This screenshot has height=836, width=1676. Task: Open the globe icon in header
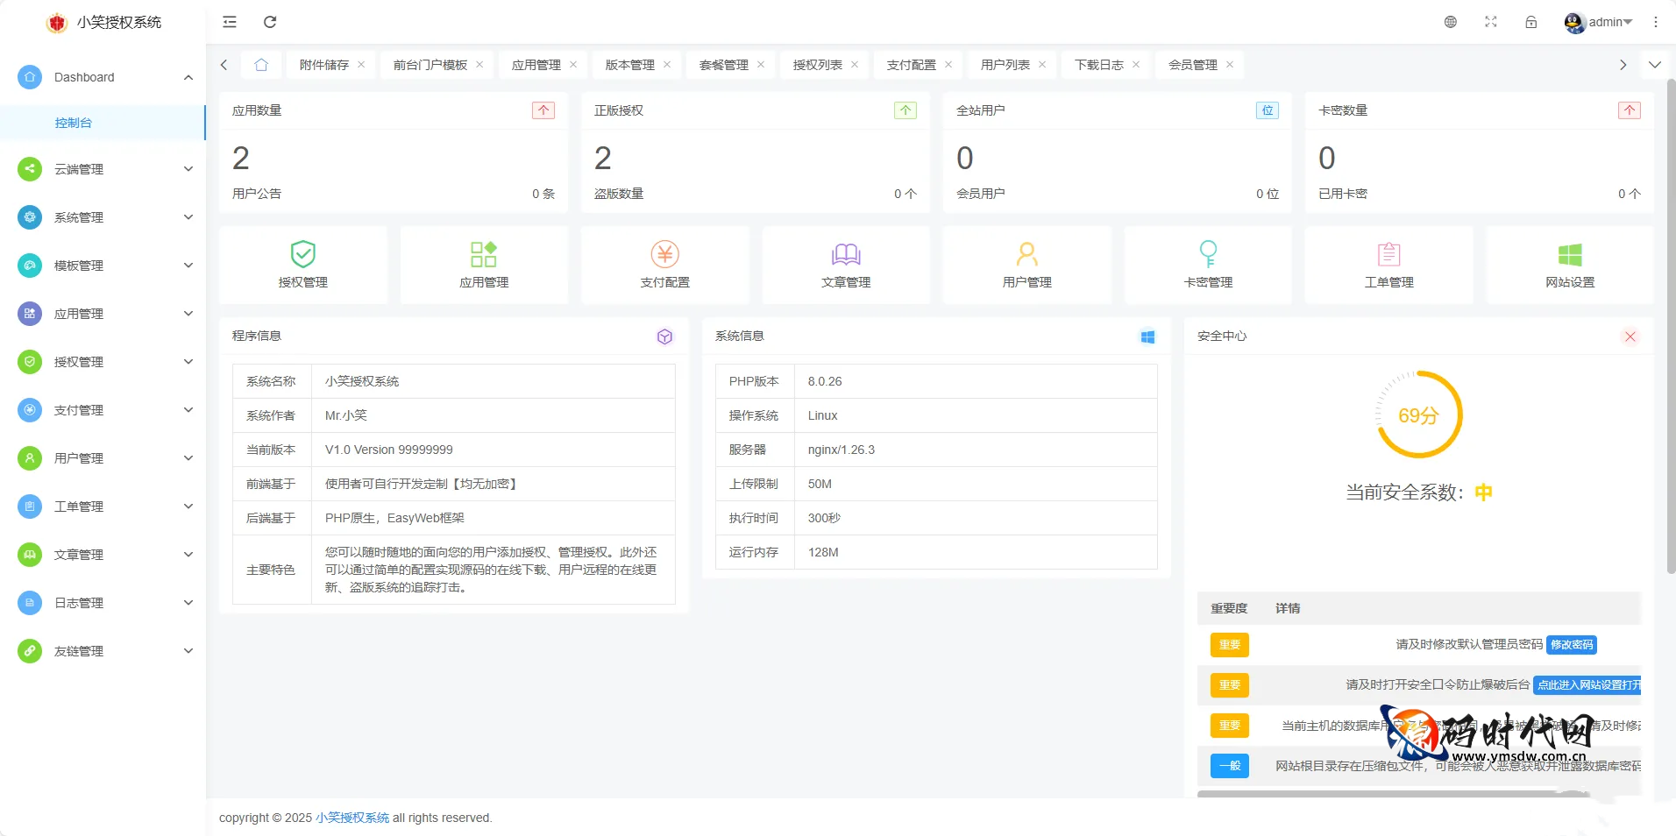[x=1451, y=22]
